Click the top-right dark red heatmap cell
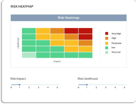The width and height of the screenshot is (136, 104). click(x=86, y=31)
